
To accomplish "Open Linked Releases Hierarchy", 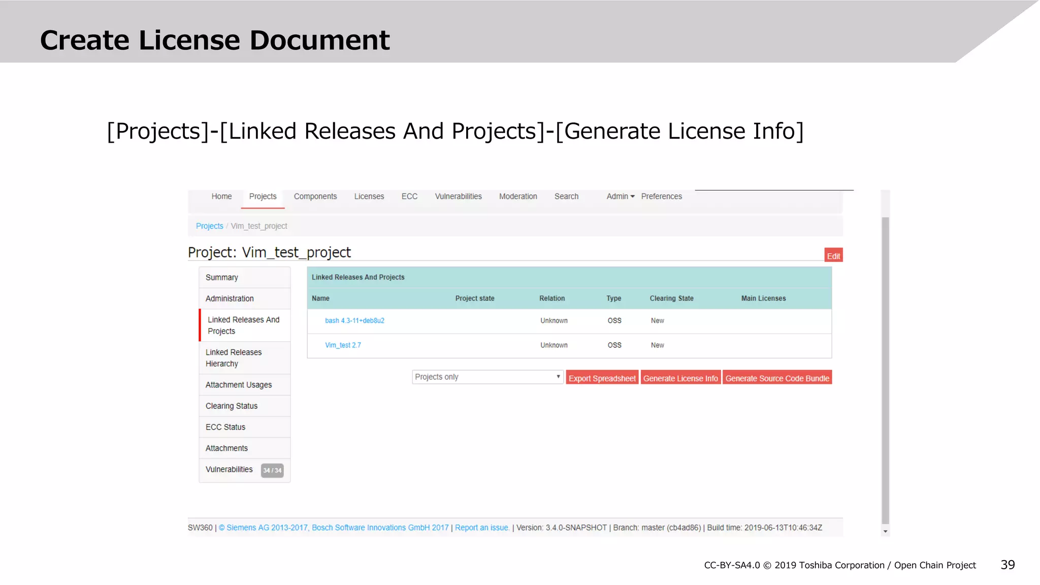I will [245, 358].
